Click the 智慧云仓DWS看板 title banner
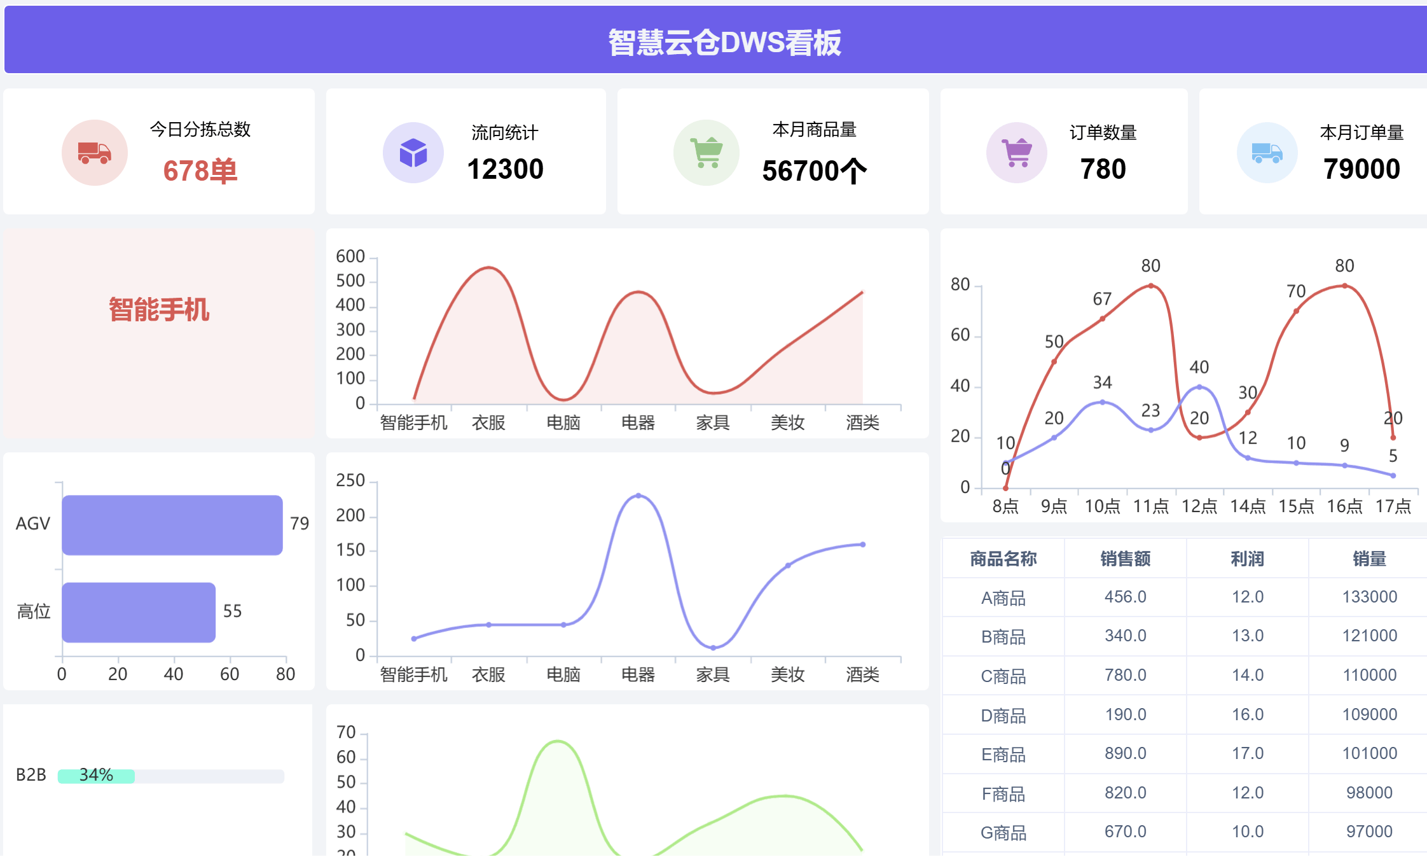Screen dimensions: 1427x857 click(x=724, y=42)
